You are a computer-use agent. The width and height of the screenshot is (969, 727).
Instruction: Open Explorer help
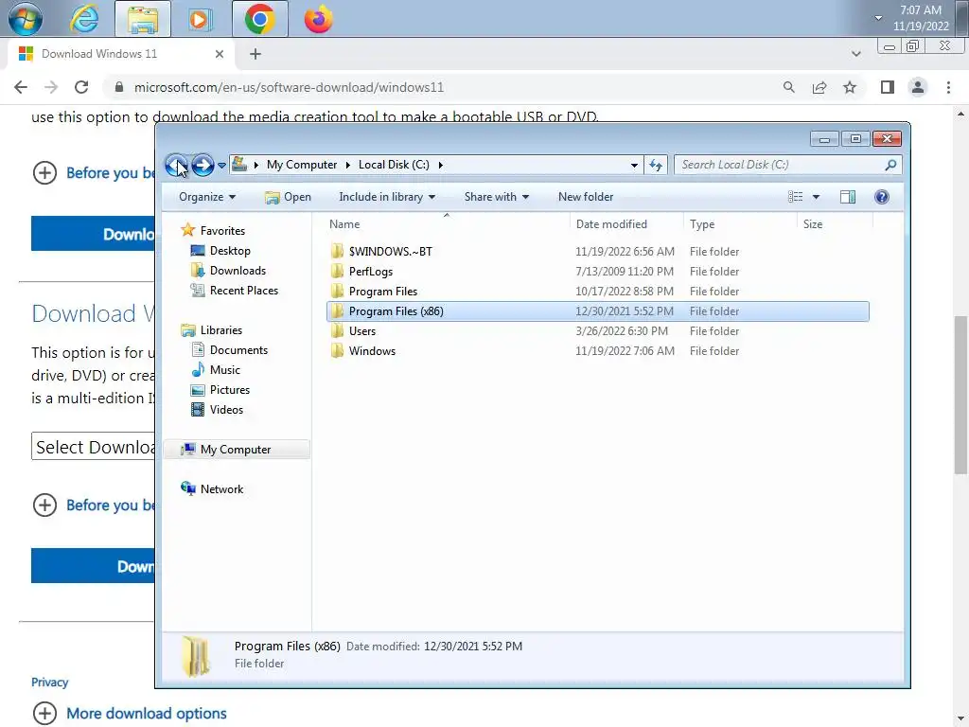[x=882, y=197]
